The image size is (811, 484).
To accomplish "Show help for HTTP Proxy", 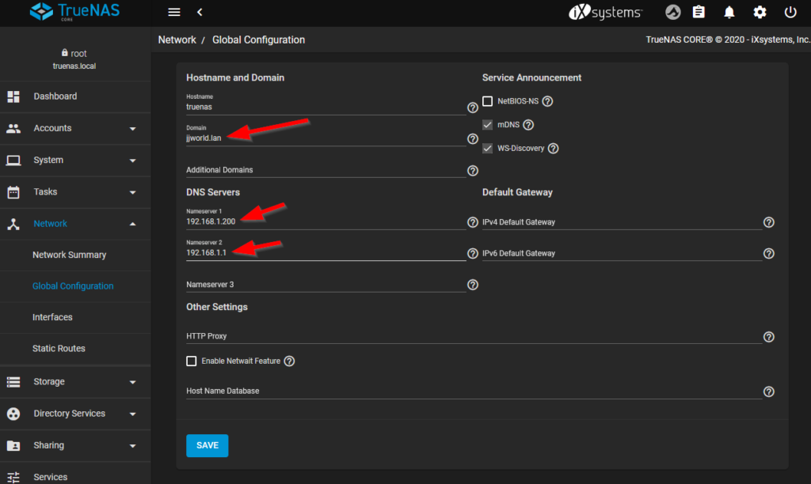I will [769, 337].
